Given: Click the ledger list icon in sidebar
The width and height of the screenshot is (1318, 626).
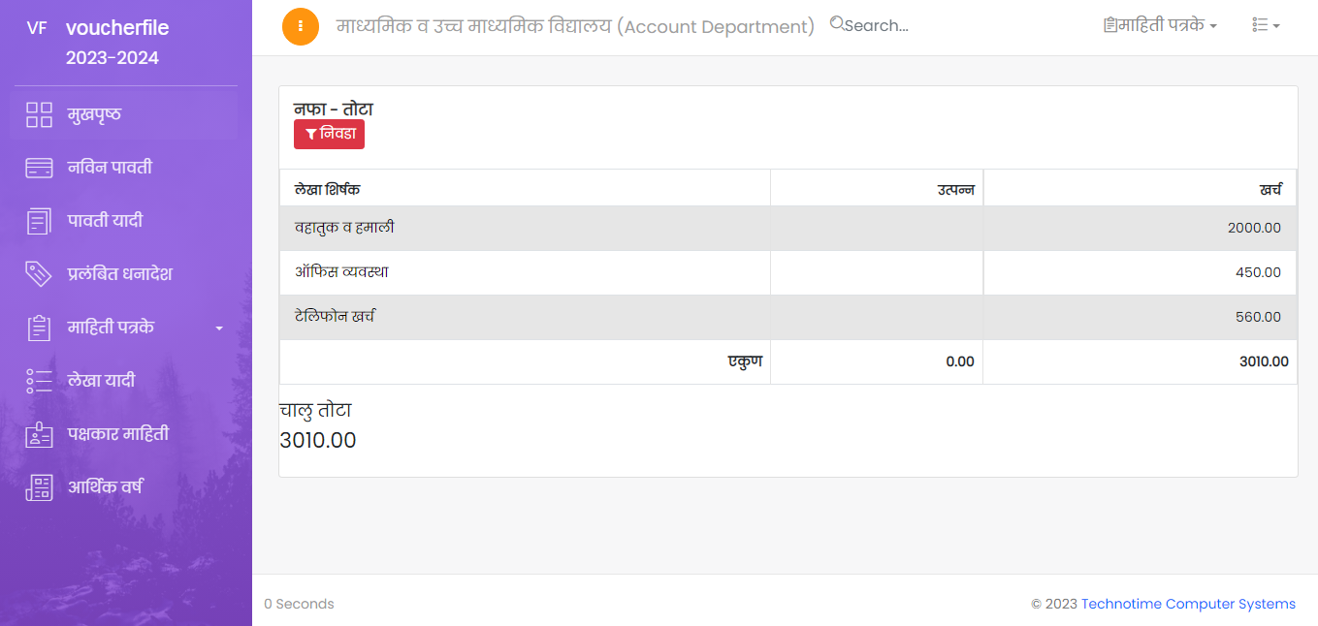Looking at the screenshot, I should [x=39, y=381].
